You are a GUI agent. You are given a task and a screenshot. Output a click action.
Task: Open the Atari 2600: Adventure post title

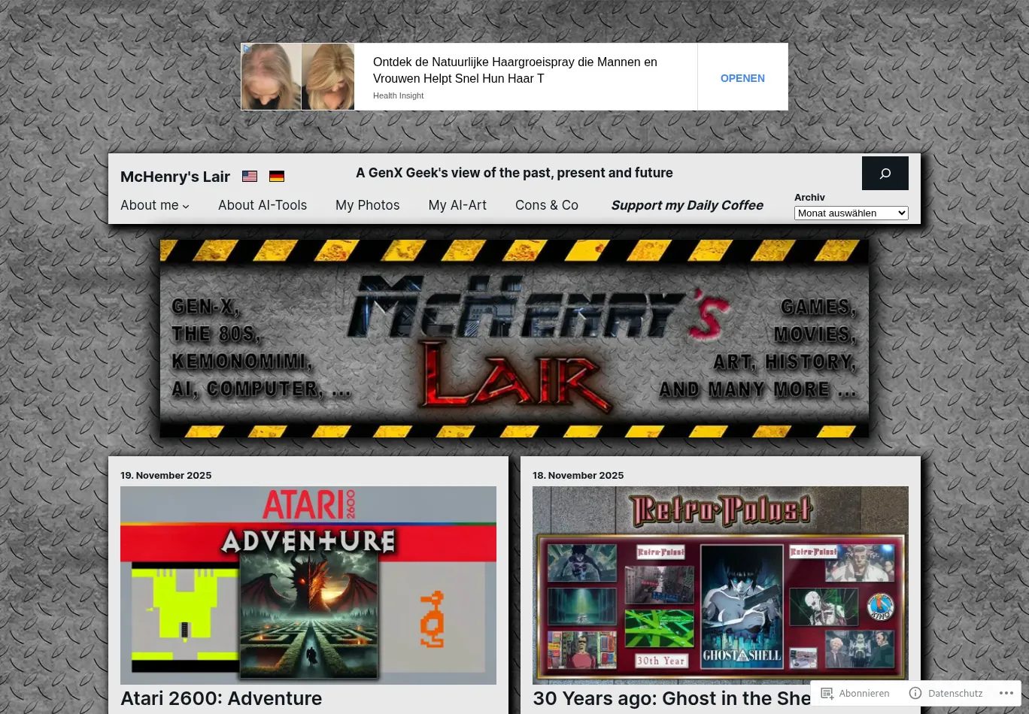click(221, 698)
